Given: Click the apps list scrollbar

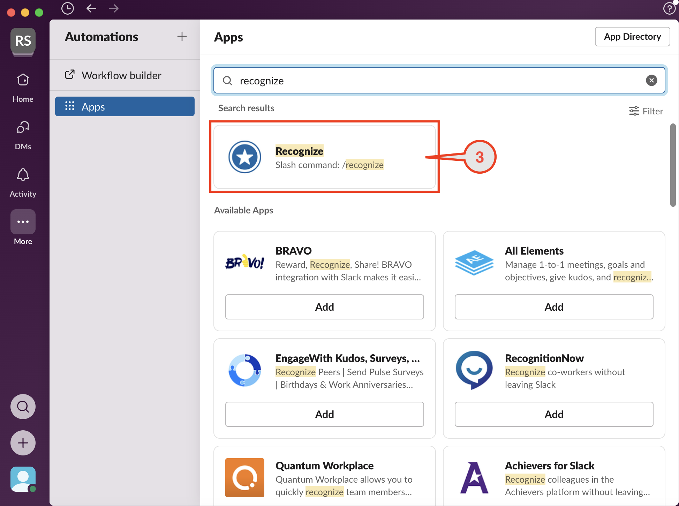Looking at the screenshot, I should pyautogui.click(x=673, y=165).
